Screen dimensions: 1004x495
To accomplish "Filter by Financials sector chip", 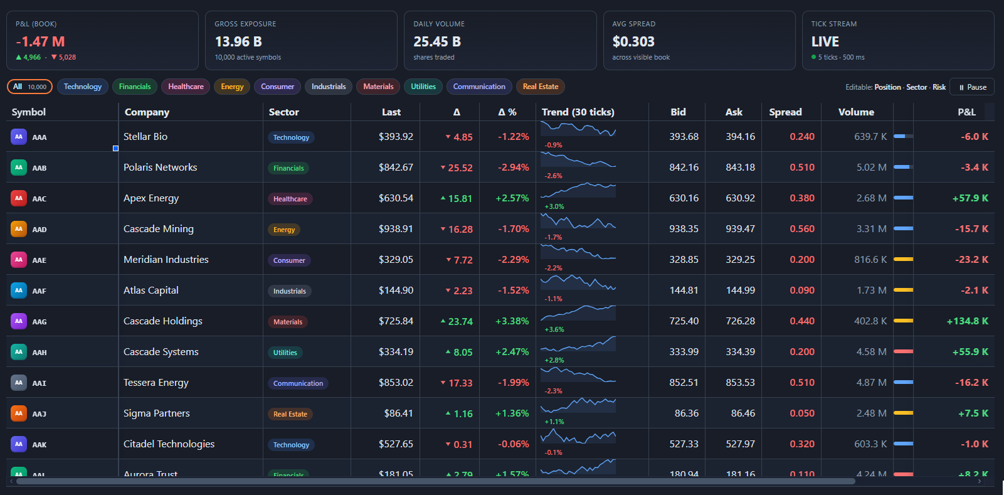I will [135, 87].
